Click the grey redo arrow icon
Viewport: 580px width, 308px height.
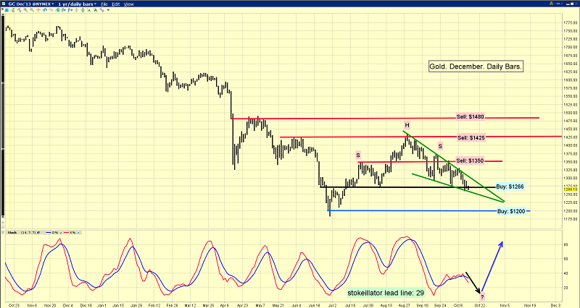click(x=51, y=10)
